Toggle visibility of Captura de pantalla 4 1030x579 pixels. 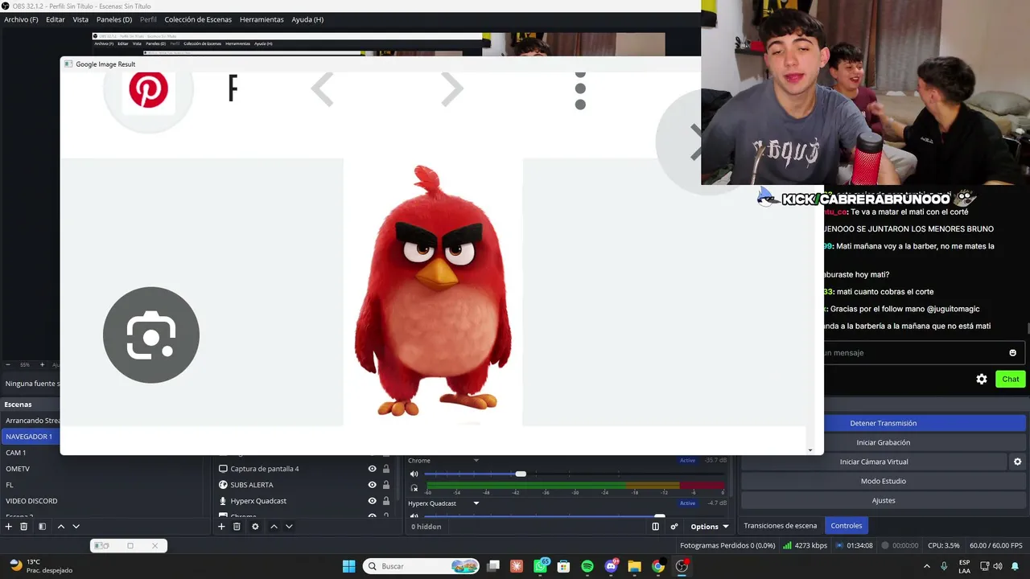tap(372, 469)
